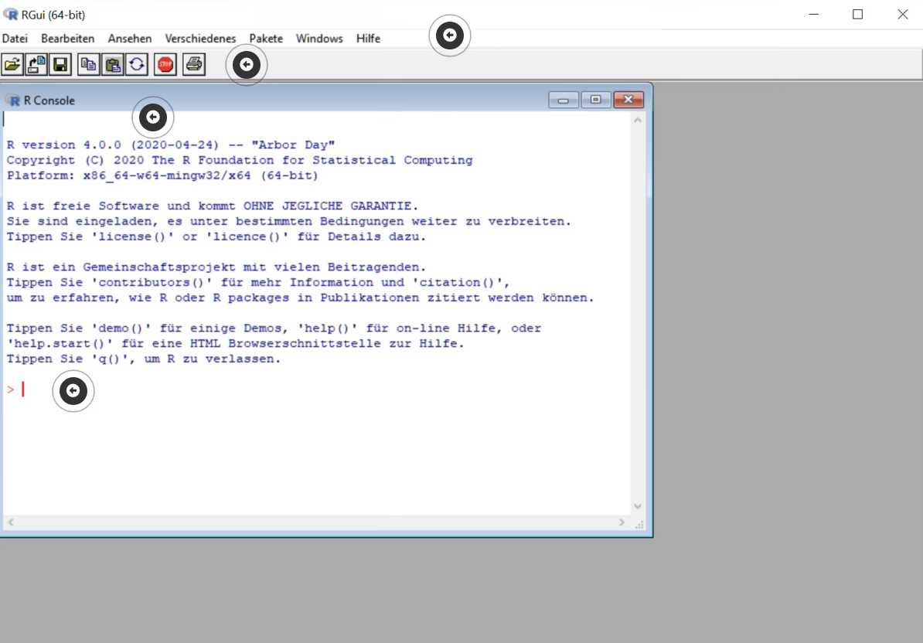
Task: Open the Pakete menu
Action: pos(265,38)
